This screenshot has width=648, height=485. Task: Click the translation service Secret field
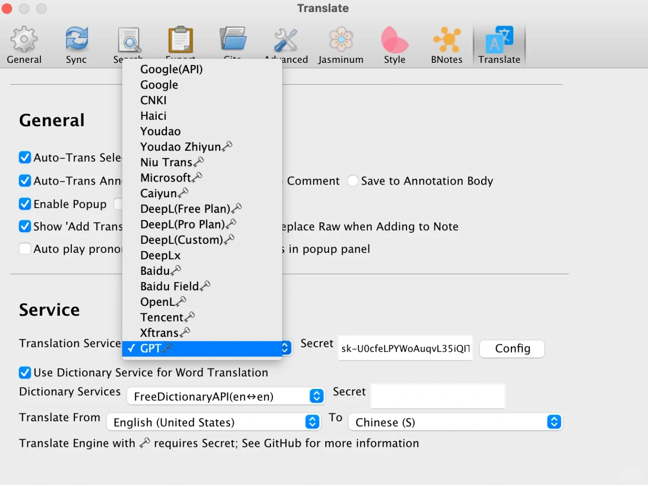click(405, 348)
